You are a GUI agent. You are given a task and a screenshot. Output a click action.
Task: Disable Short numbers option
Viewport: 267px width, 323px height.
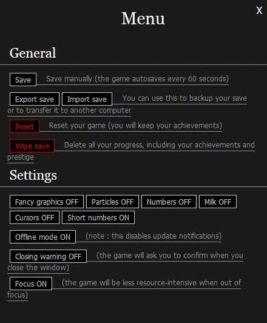[x=98, y=217]
